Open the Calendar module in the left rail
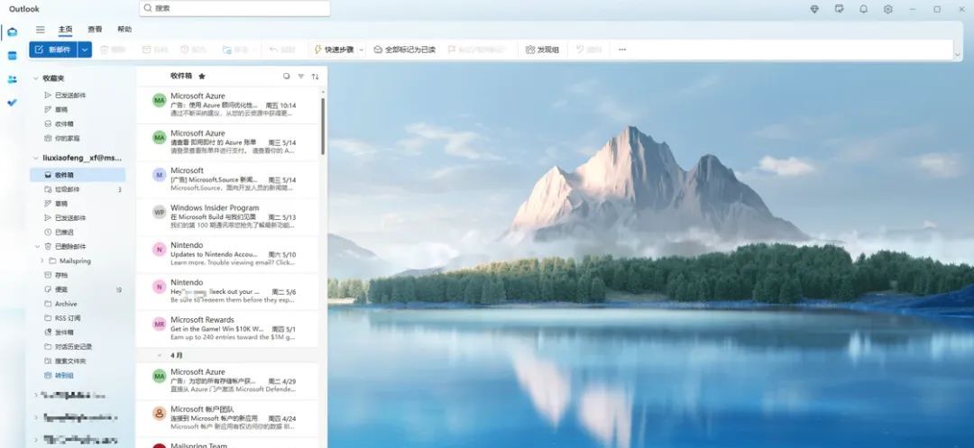The image size is (974, 448). (13, 56)
